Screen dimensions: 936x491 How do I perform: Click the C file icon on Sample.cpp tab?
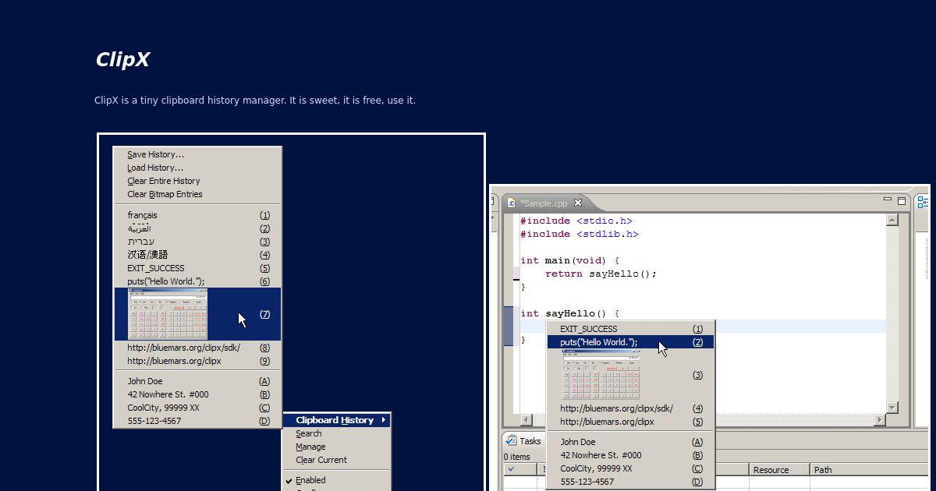(511, 203)
